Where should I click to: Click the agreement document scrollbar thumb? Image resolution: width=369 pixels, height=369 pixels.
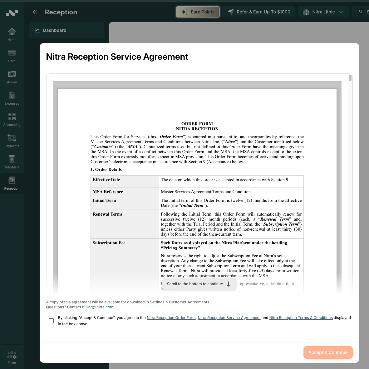350,78
